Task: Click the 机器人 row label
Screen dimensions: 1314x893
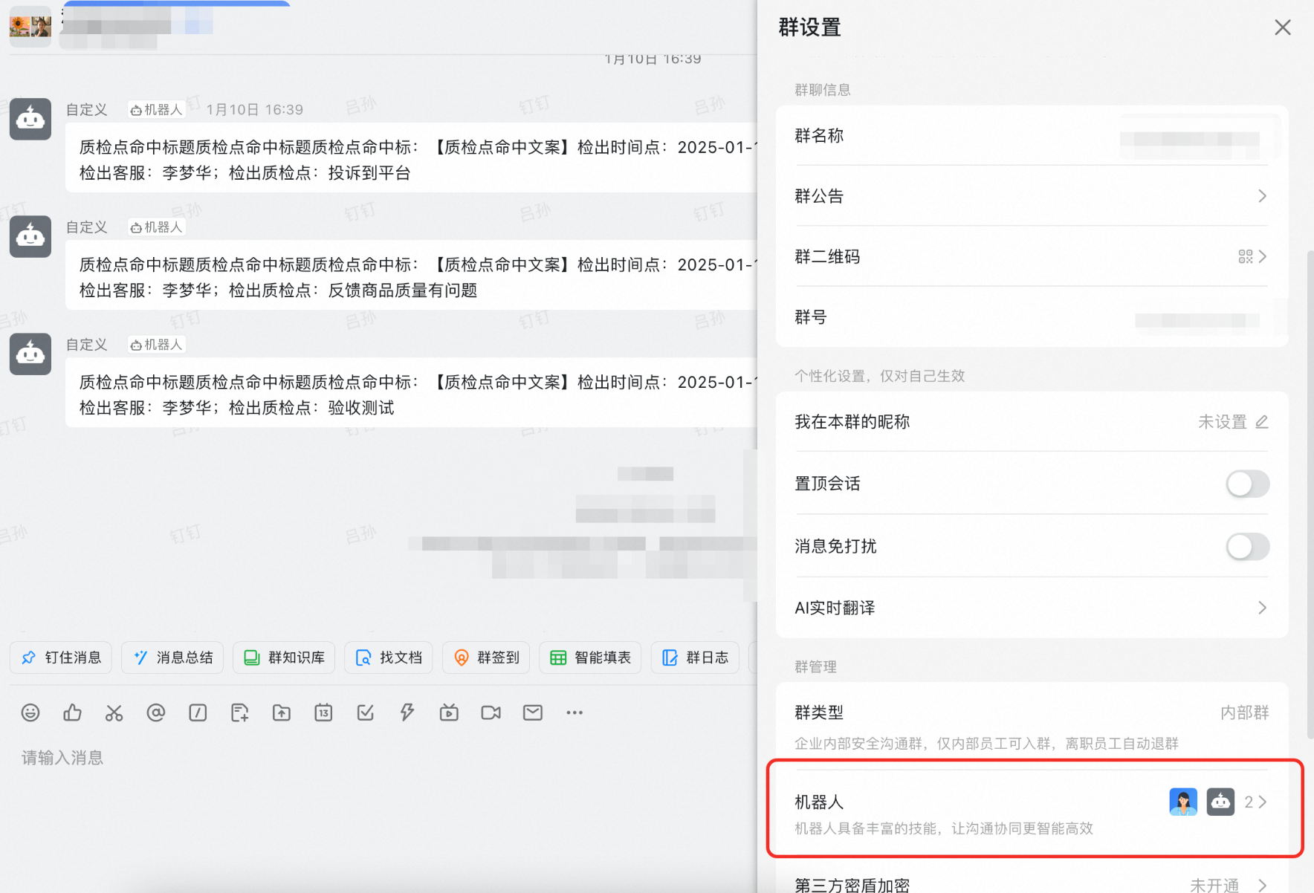Action: (x=819, y=802)
